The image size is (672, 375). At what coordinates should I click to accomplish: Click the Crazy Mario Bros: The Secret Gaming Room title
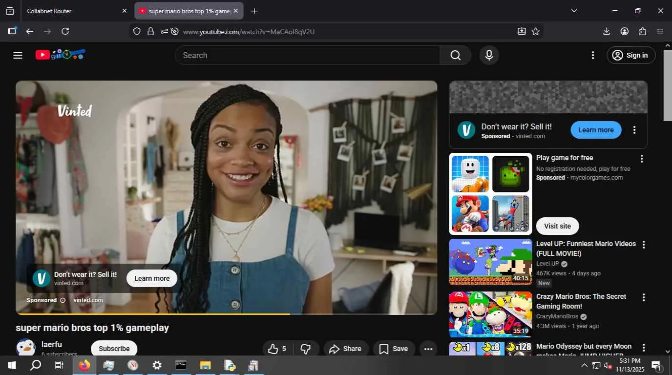coord(581,301)
